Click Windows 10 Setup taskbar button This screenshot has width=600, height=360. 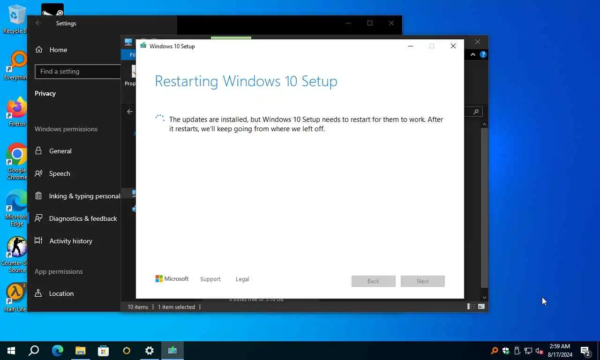point(172,351)
